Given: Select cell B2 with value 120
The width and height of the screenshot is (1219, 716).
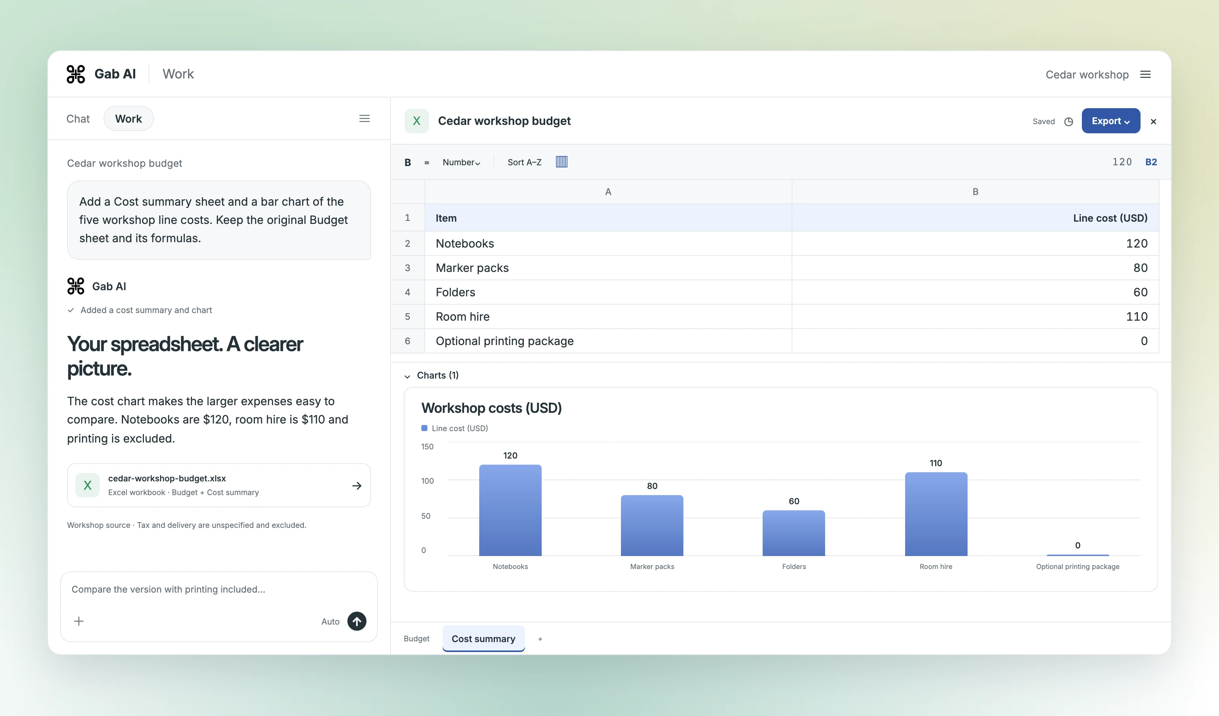Looking at the screenshot, I should (x=975, y=243).
